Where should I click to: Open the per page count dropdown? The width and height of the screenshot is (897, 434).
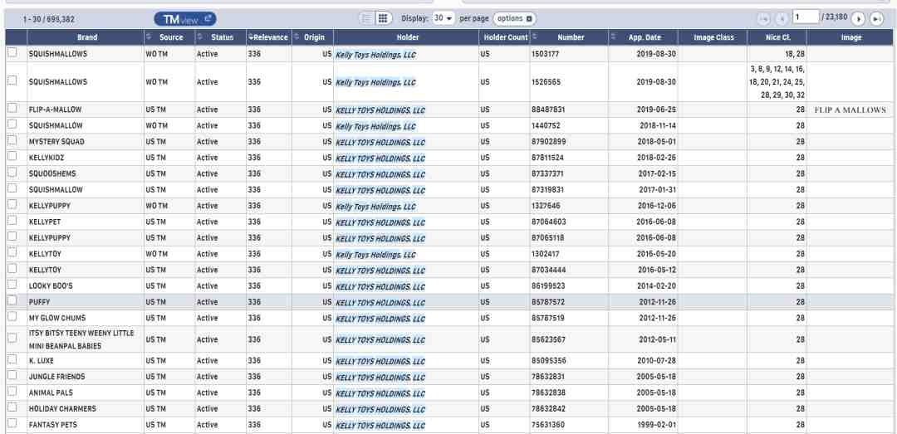pos(444,18)
